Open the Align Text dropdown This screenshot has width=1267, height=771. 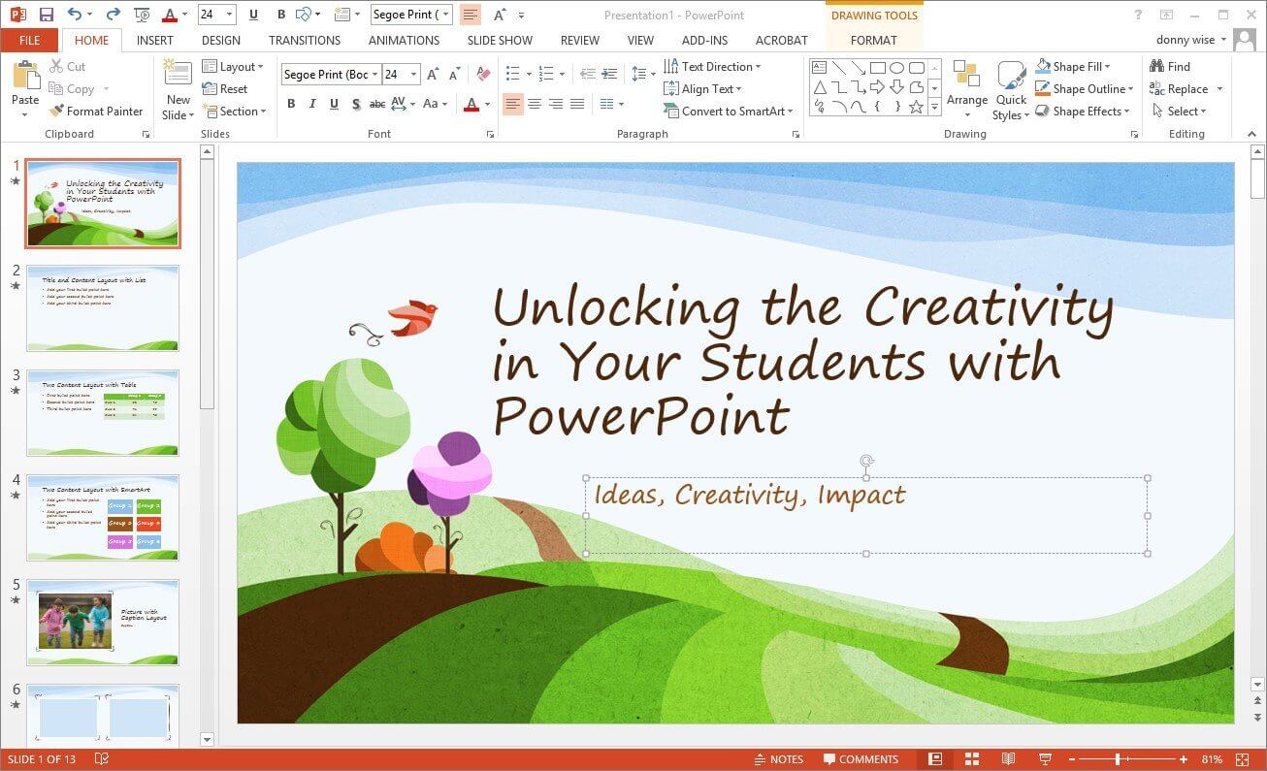tap(705, 89)
